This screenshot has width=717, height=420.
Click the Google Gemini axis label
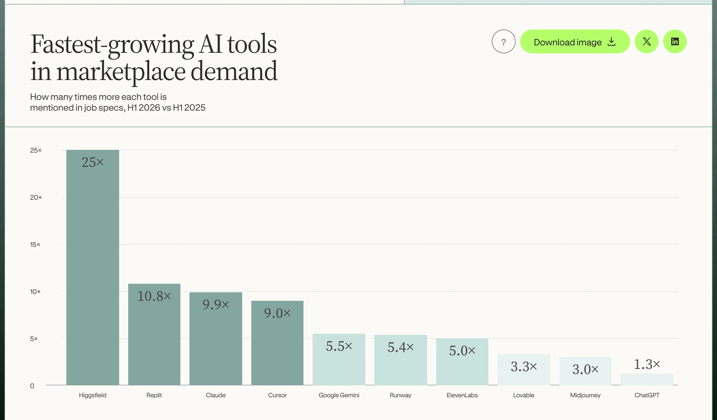point(339,395)
